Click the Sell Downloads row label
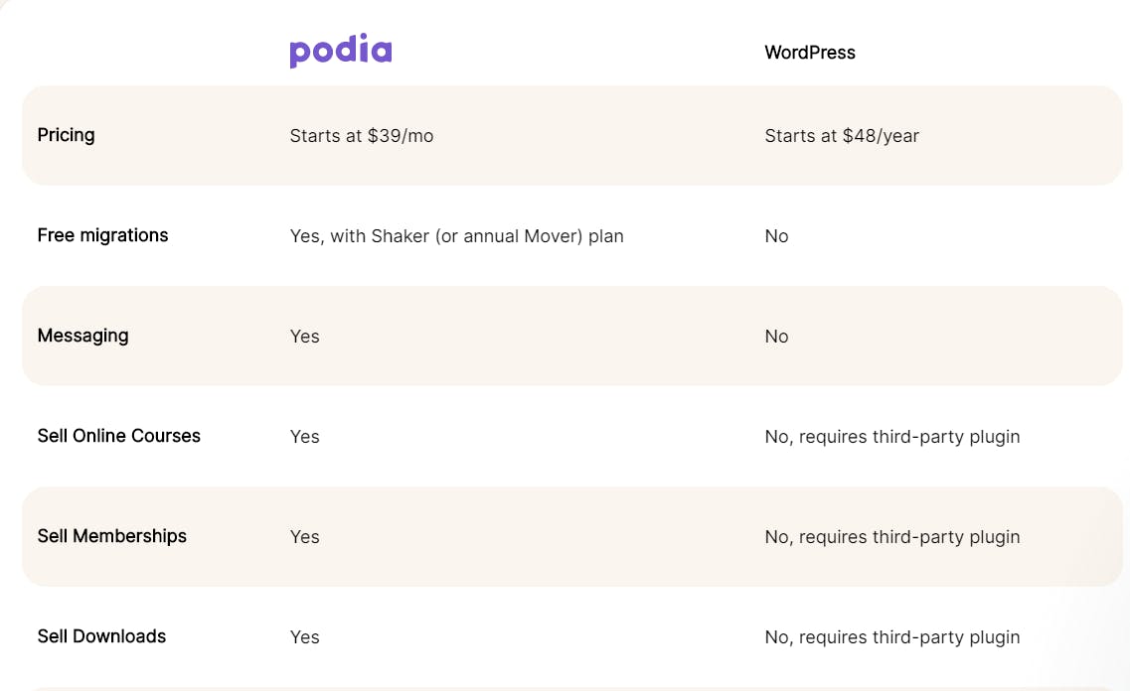1130x691 pixels. (x=101, y=636)
